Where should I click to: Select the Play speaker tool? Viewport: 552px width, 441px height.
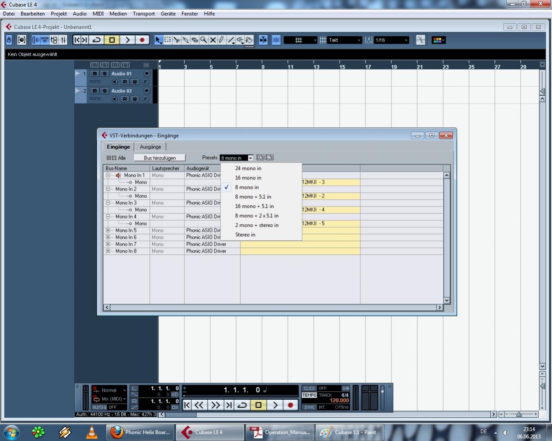240,40
